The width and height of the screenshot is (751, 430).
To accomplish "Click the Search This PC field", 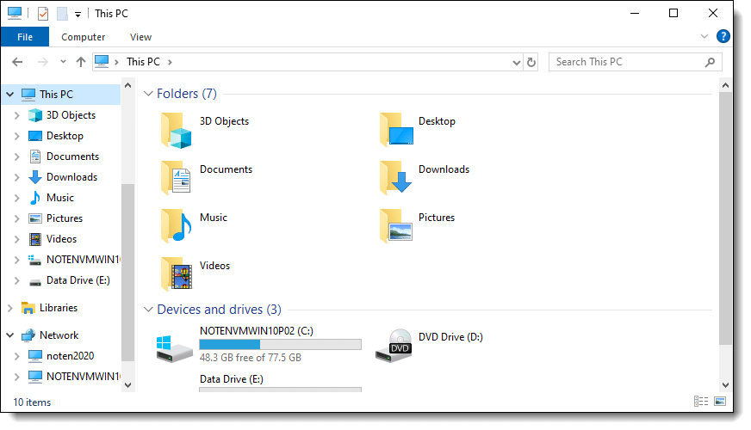I will click(x=635, y=62).
